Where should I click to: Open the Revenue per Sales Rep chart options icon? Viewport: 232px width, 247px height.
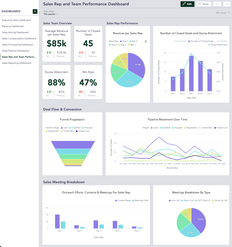tap(146, 41)
